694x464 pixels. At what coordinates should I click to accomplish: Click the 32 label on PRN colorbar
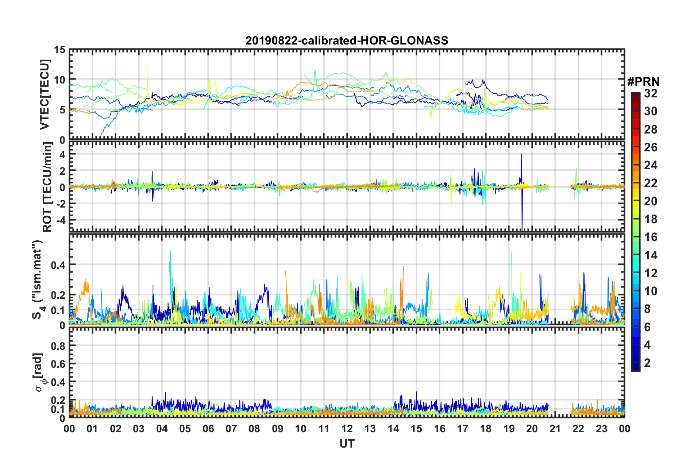pos(651,93)
